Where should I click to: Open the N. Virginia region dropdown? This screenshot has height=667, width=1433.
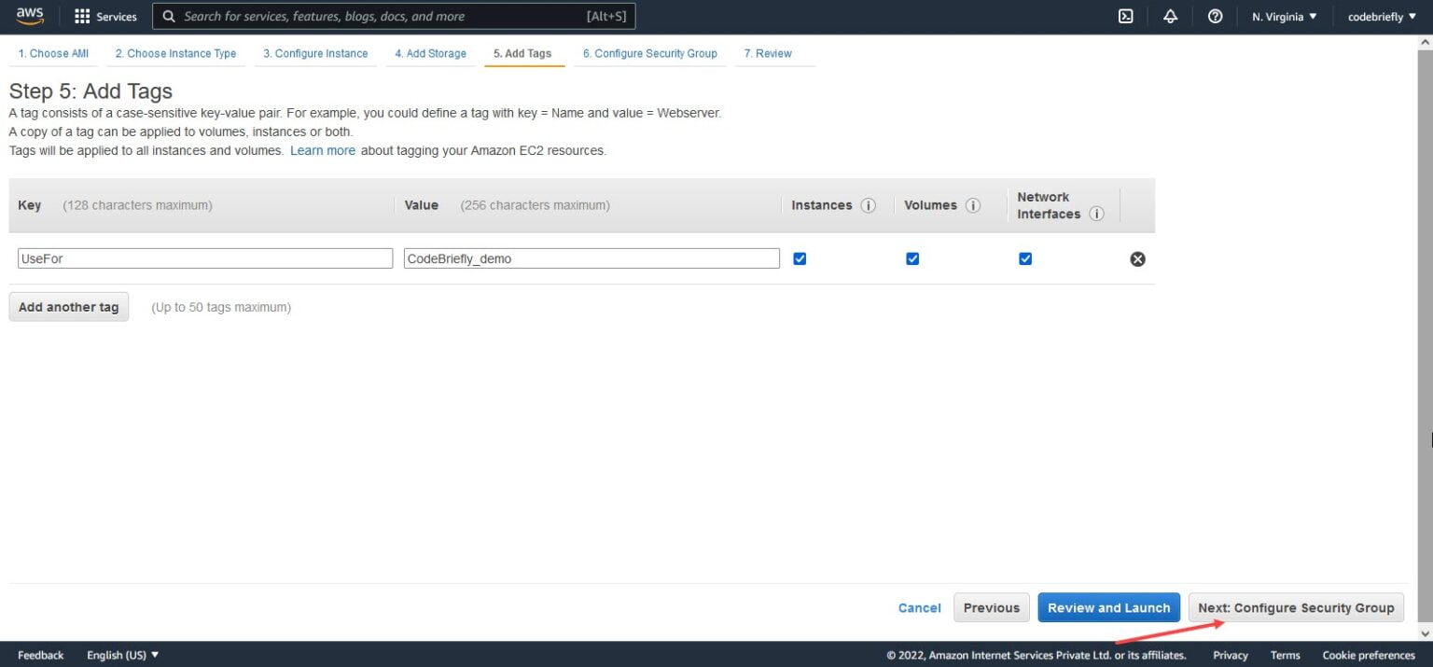[x=1284, y=16]
